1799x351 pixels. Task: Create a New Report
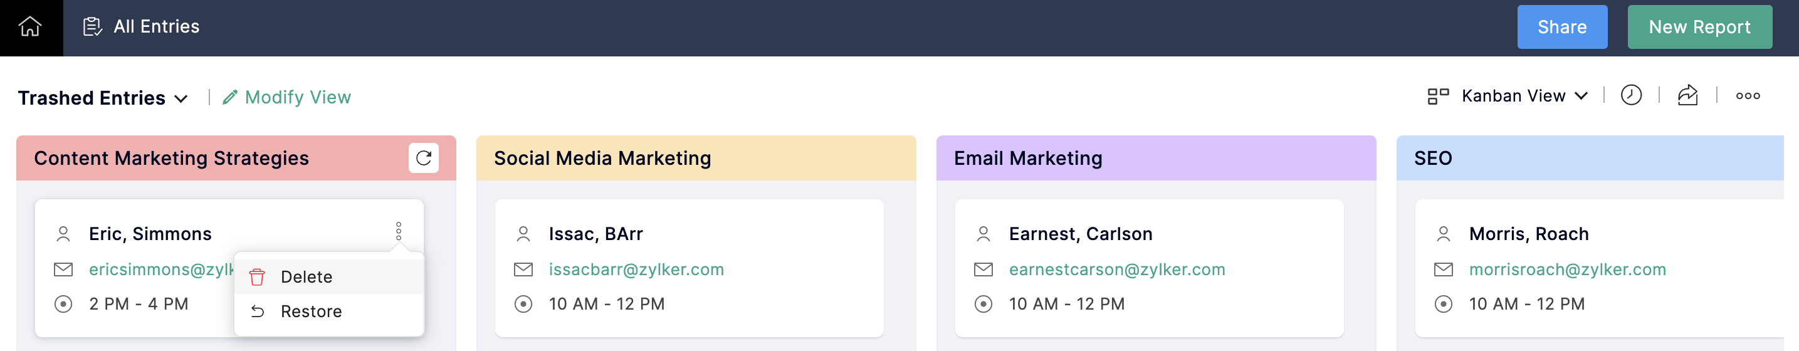(x=1699, y=27)
